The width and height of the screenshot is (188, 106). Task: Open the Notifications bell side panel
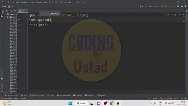187,16
